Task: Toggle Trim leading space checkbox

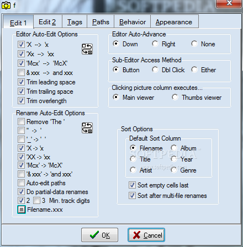Action: (x=21, y=82)
